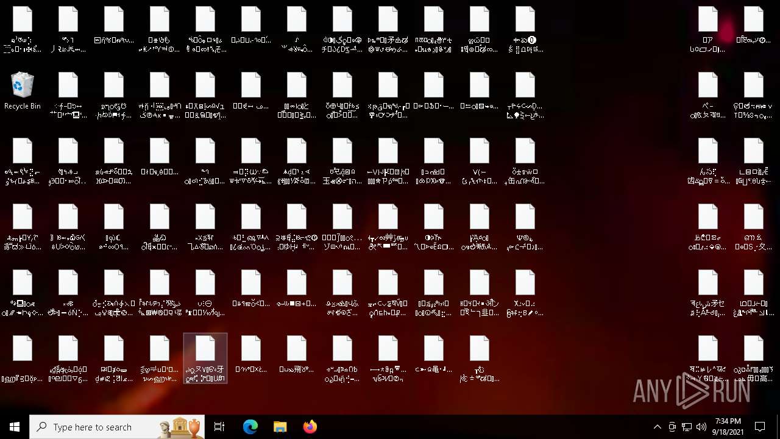Open the volume speaker tray icon
780x439 pixels.
(701, 427)
